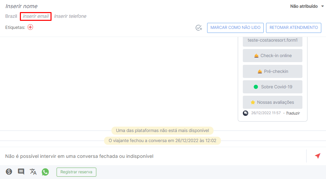Screen dimensions: 326x179
Task: Click the inserir email field
Action: coord(36,16)
